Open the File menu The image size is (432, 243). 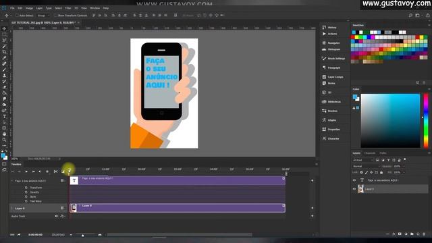click(x=12, y=8)
